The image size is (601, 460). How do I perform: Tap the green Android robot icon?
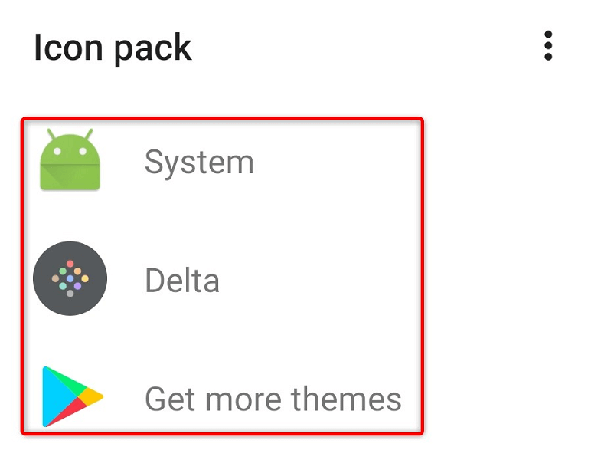(x=70, y=159)
